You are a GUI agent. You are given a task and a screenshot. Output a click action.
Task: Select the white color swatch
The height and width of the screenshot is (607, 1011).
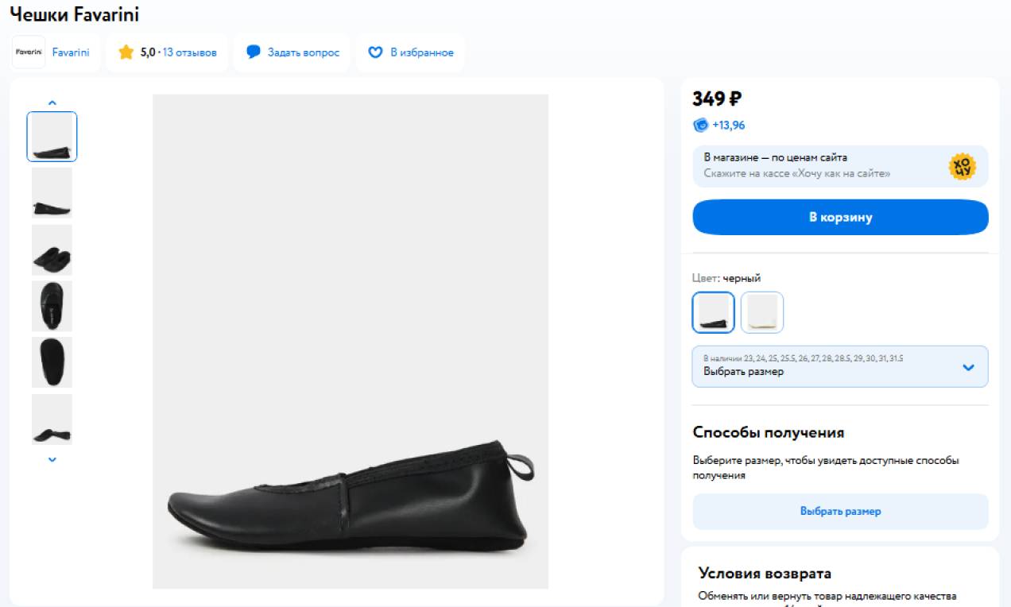click(x=762, y=312)
